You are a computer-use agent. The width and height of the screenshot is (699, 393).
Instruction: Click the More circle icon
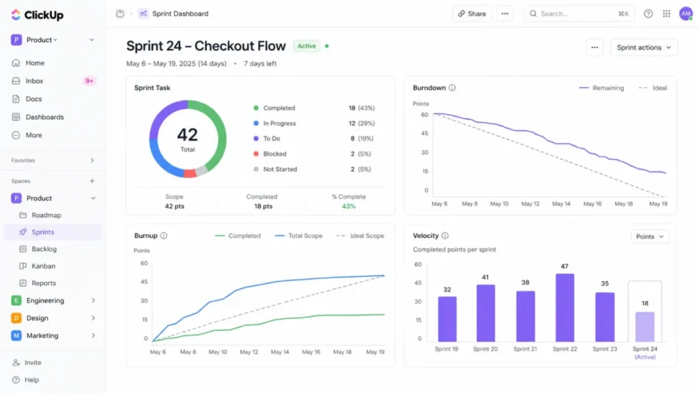pos(16,135)
